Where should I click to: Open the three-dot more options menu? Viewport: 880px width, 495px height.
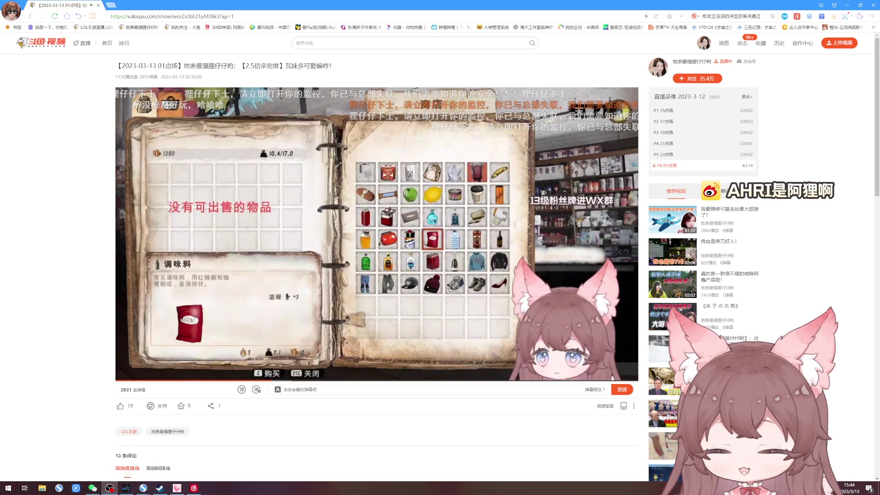click(x=634, y=406)
